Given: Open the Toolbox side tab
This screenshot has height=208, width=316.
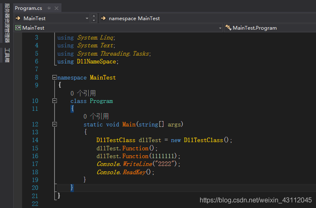Looking at the screenshot, I should click(x=7, y=55).
